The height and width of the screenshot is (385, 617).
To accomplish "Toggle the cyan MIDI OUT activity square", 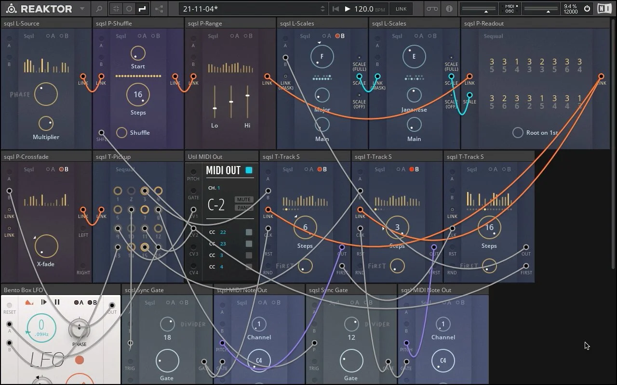I will point(249,170).
